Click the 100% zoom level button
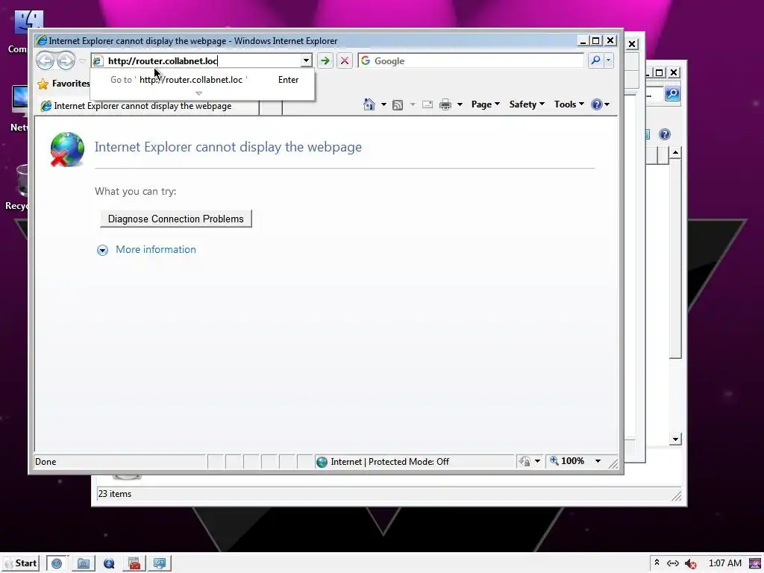 567,461
